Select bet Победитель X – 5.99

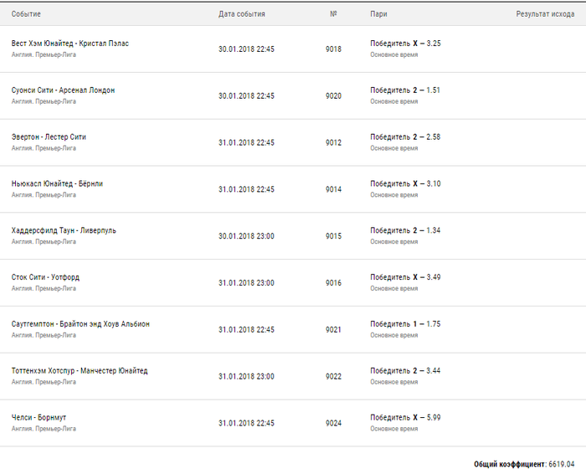pos(405,417)
